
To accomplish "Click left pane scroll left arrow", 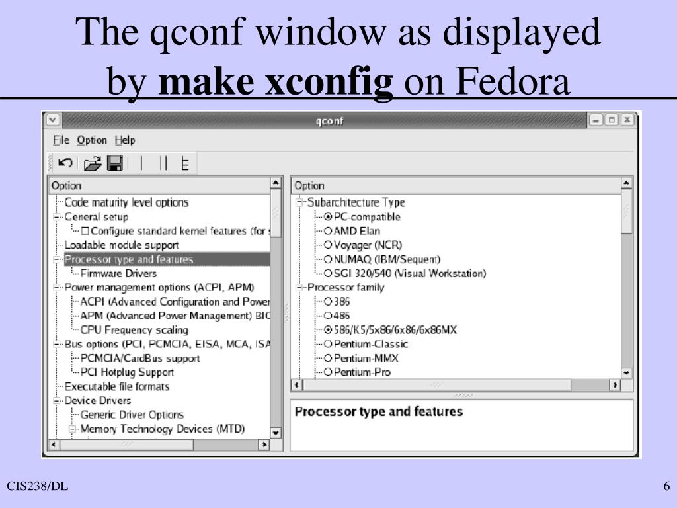I will (54, 444).
